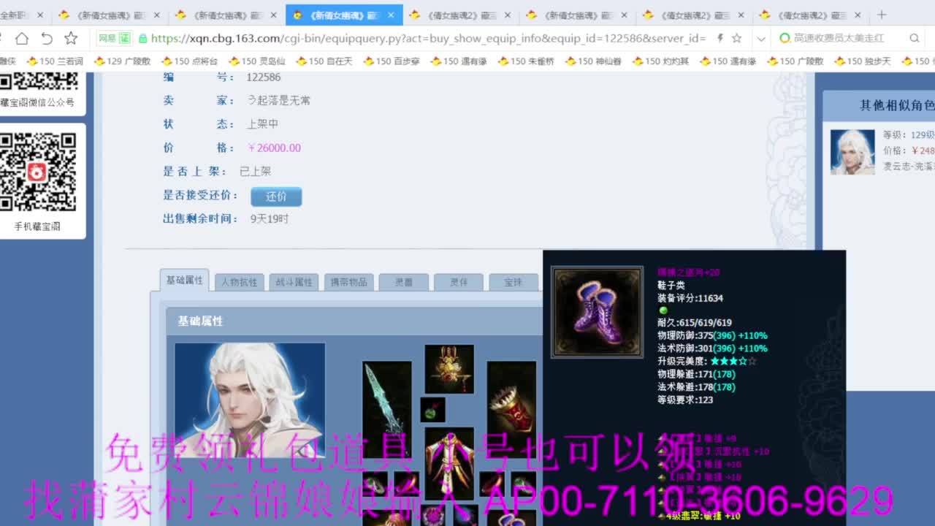Click remaining time 9天19时
The image size is (935, 526).
coord(270,218)
